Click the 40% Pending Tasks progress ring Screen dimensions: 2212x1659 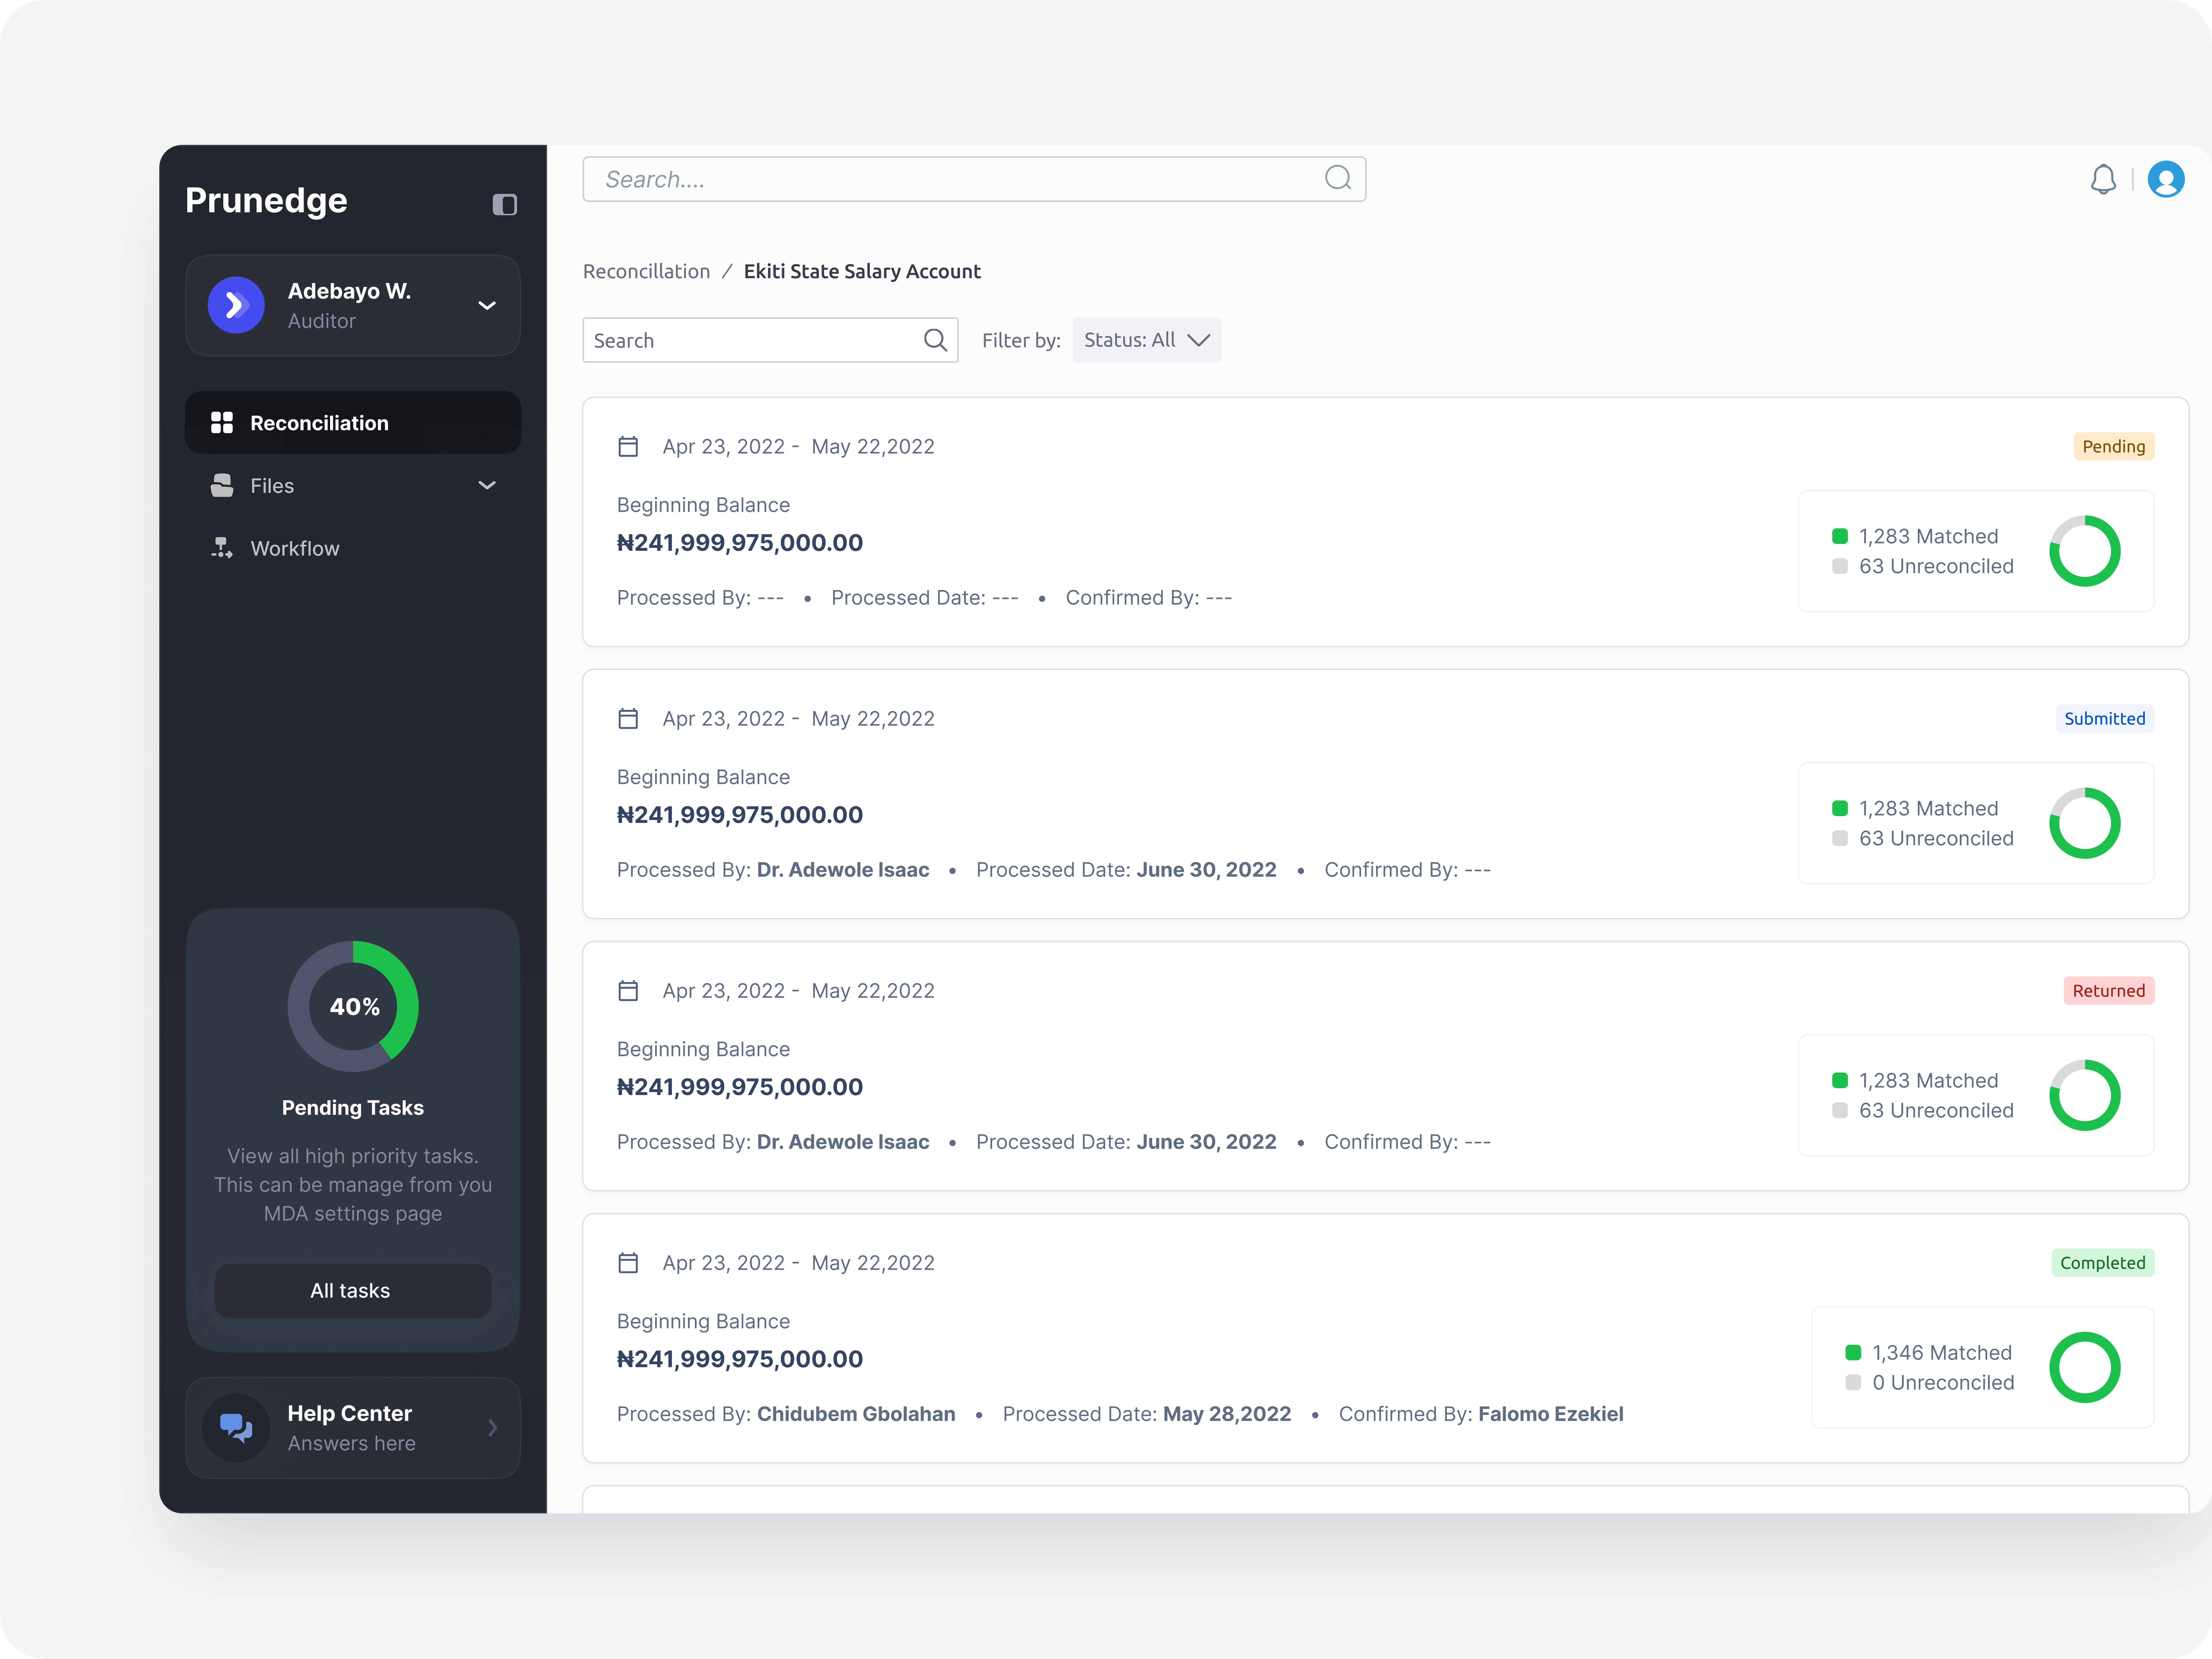[x=353, y=1006]
